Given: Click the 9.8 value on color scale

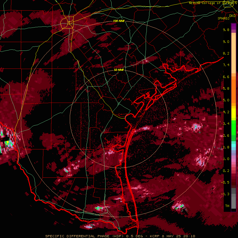Looking at the screenshot, I should [226, 30].
